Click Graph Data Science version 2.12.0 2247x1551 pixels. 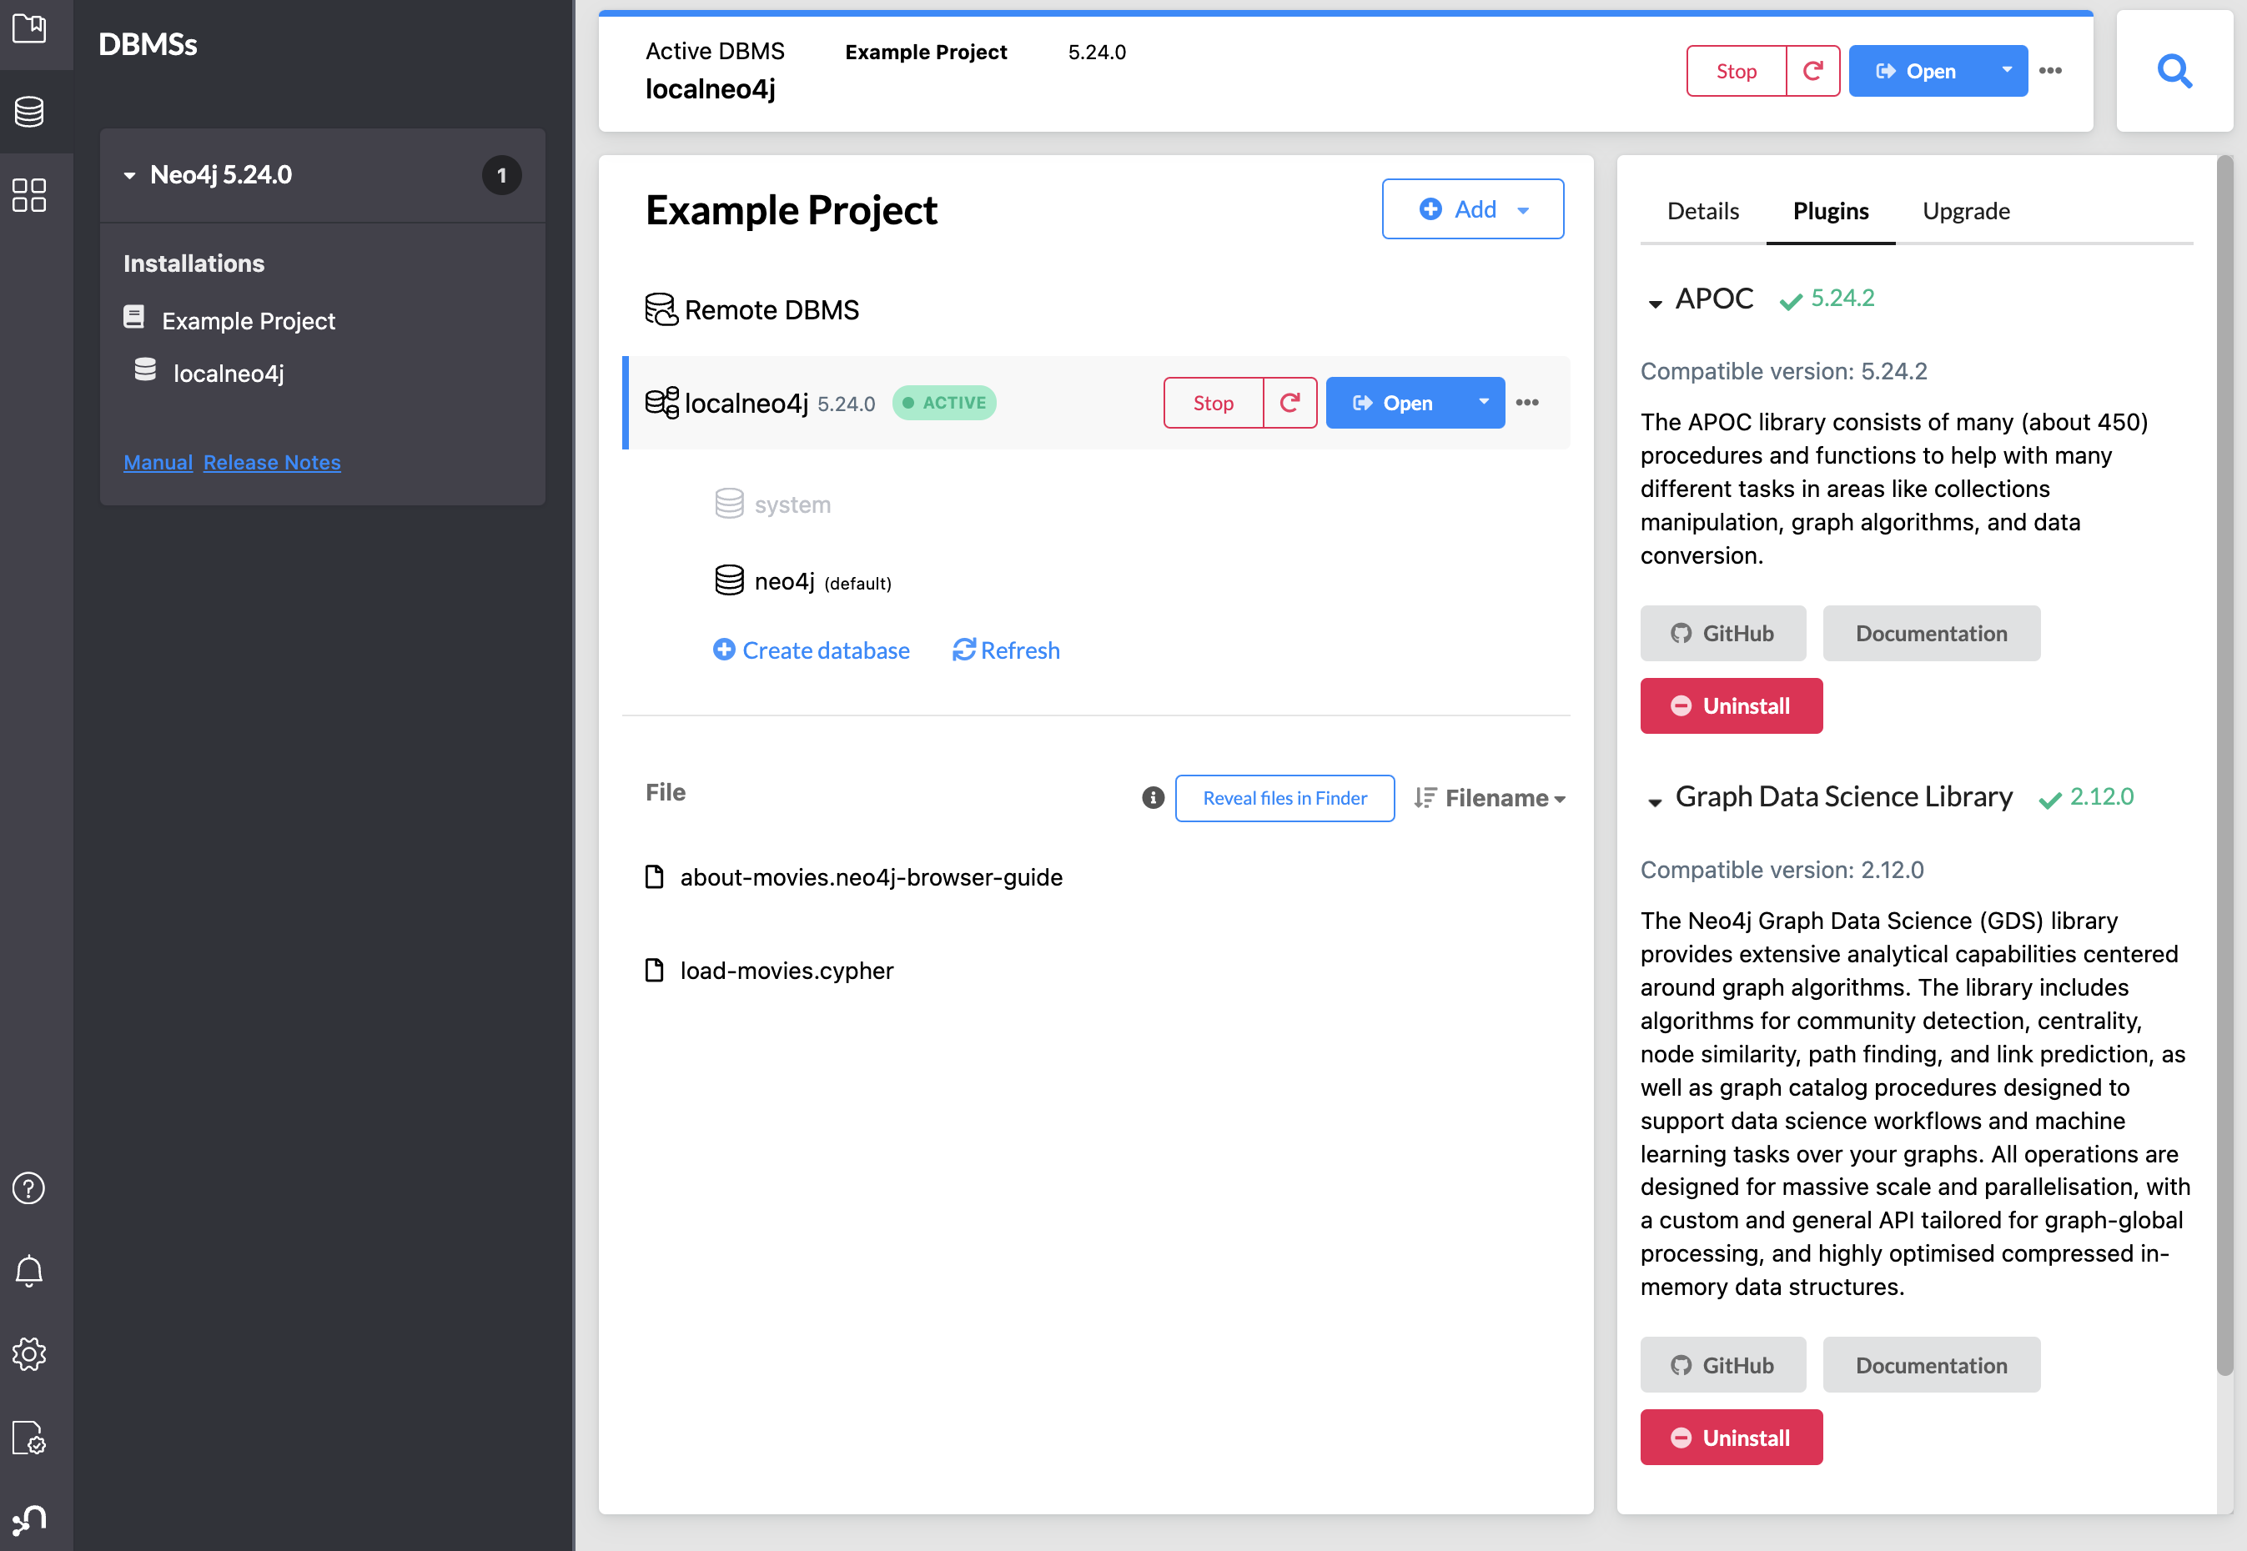pyautogui.click(x=2101, y=797)
